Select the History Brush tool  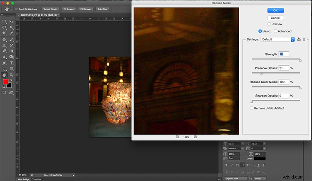pos(11,45)
